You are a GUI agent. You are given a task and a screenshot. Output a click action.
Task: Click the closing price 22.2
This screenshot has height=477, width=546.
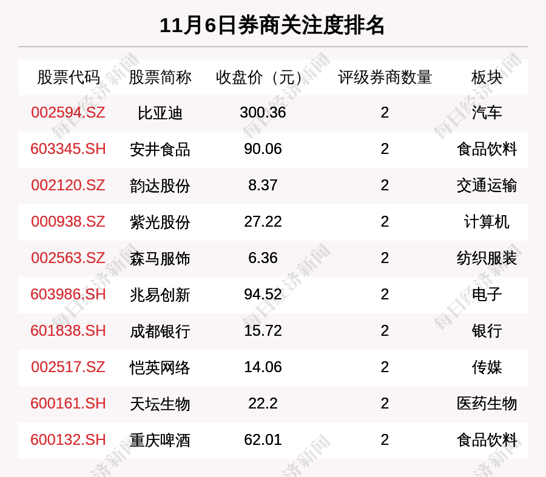click(x=263, y=403)
